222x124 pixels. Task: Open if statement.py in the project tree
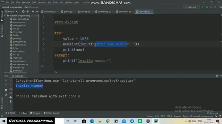pos(19,45)
